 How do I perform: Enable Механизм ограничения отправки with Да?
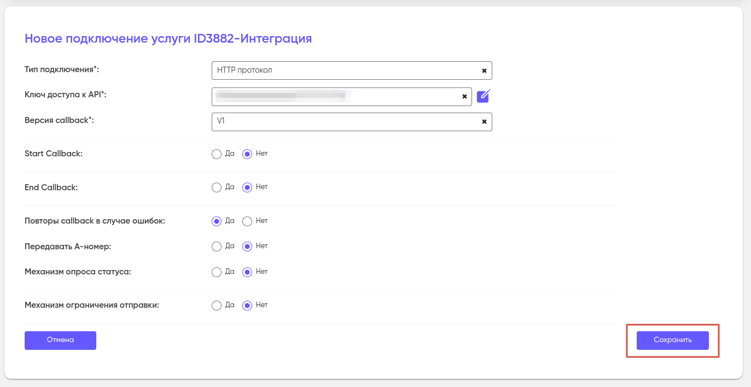(x=217, y=306)
